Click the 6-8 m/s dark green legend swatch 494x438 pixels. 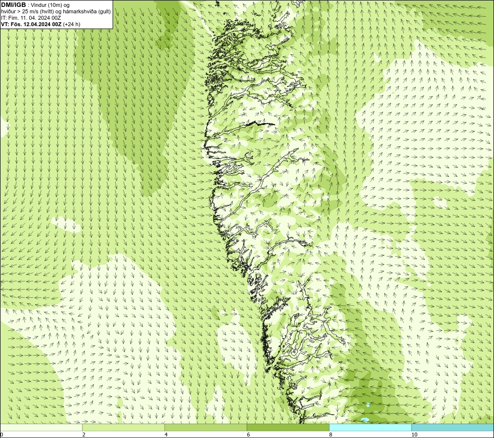click(x=288, y=428)
